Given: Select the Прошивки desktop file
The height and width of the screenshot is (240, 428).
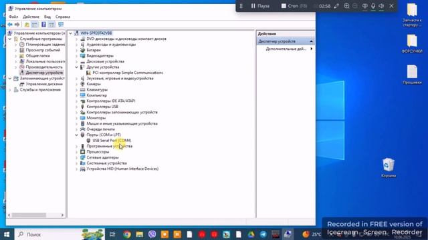Looking at the screenshot, I should click(x=412, y=74).
